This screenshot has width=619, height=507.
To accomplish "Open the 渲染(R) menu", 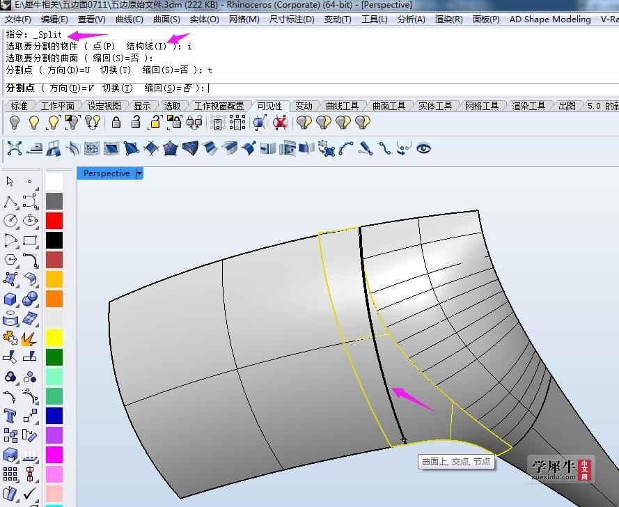I will tap(448, 19).
